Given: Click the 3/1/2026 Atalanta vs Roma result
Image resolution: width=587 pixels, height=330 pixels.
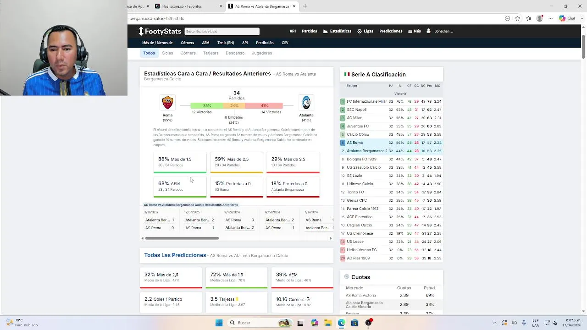Looking at the screenshot, I should point(159,220).
